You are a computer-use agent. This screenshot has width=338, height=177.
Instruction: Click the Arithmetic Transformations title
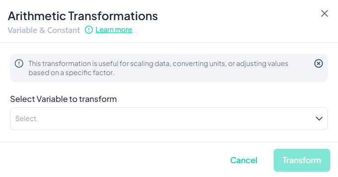pyautogui.click(x=83, y=16)
